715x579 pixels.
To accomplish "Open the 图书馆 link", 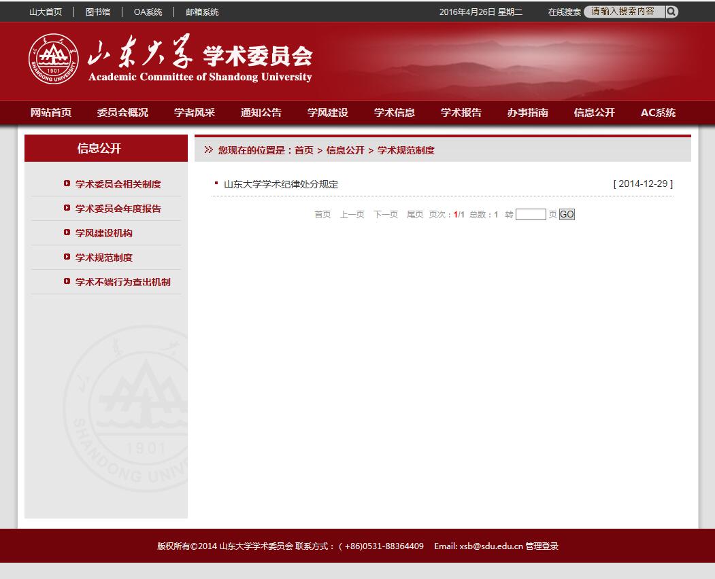I will (x=98, y=12).
